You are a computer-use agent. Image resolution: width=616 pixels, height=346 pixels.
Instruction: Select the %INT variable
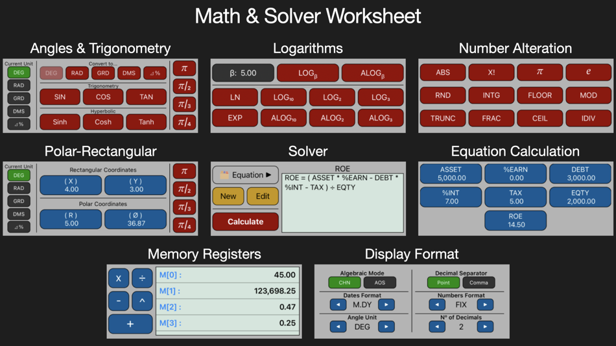(451, 197)
